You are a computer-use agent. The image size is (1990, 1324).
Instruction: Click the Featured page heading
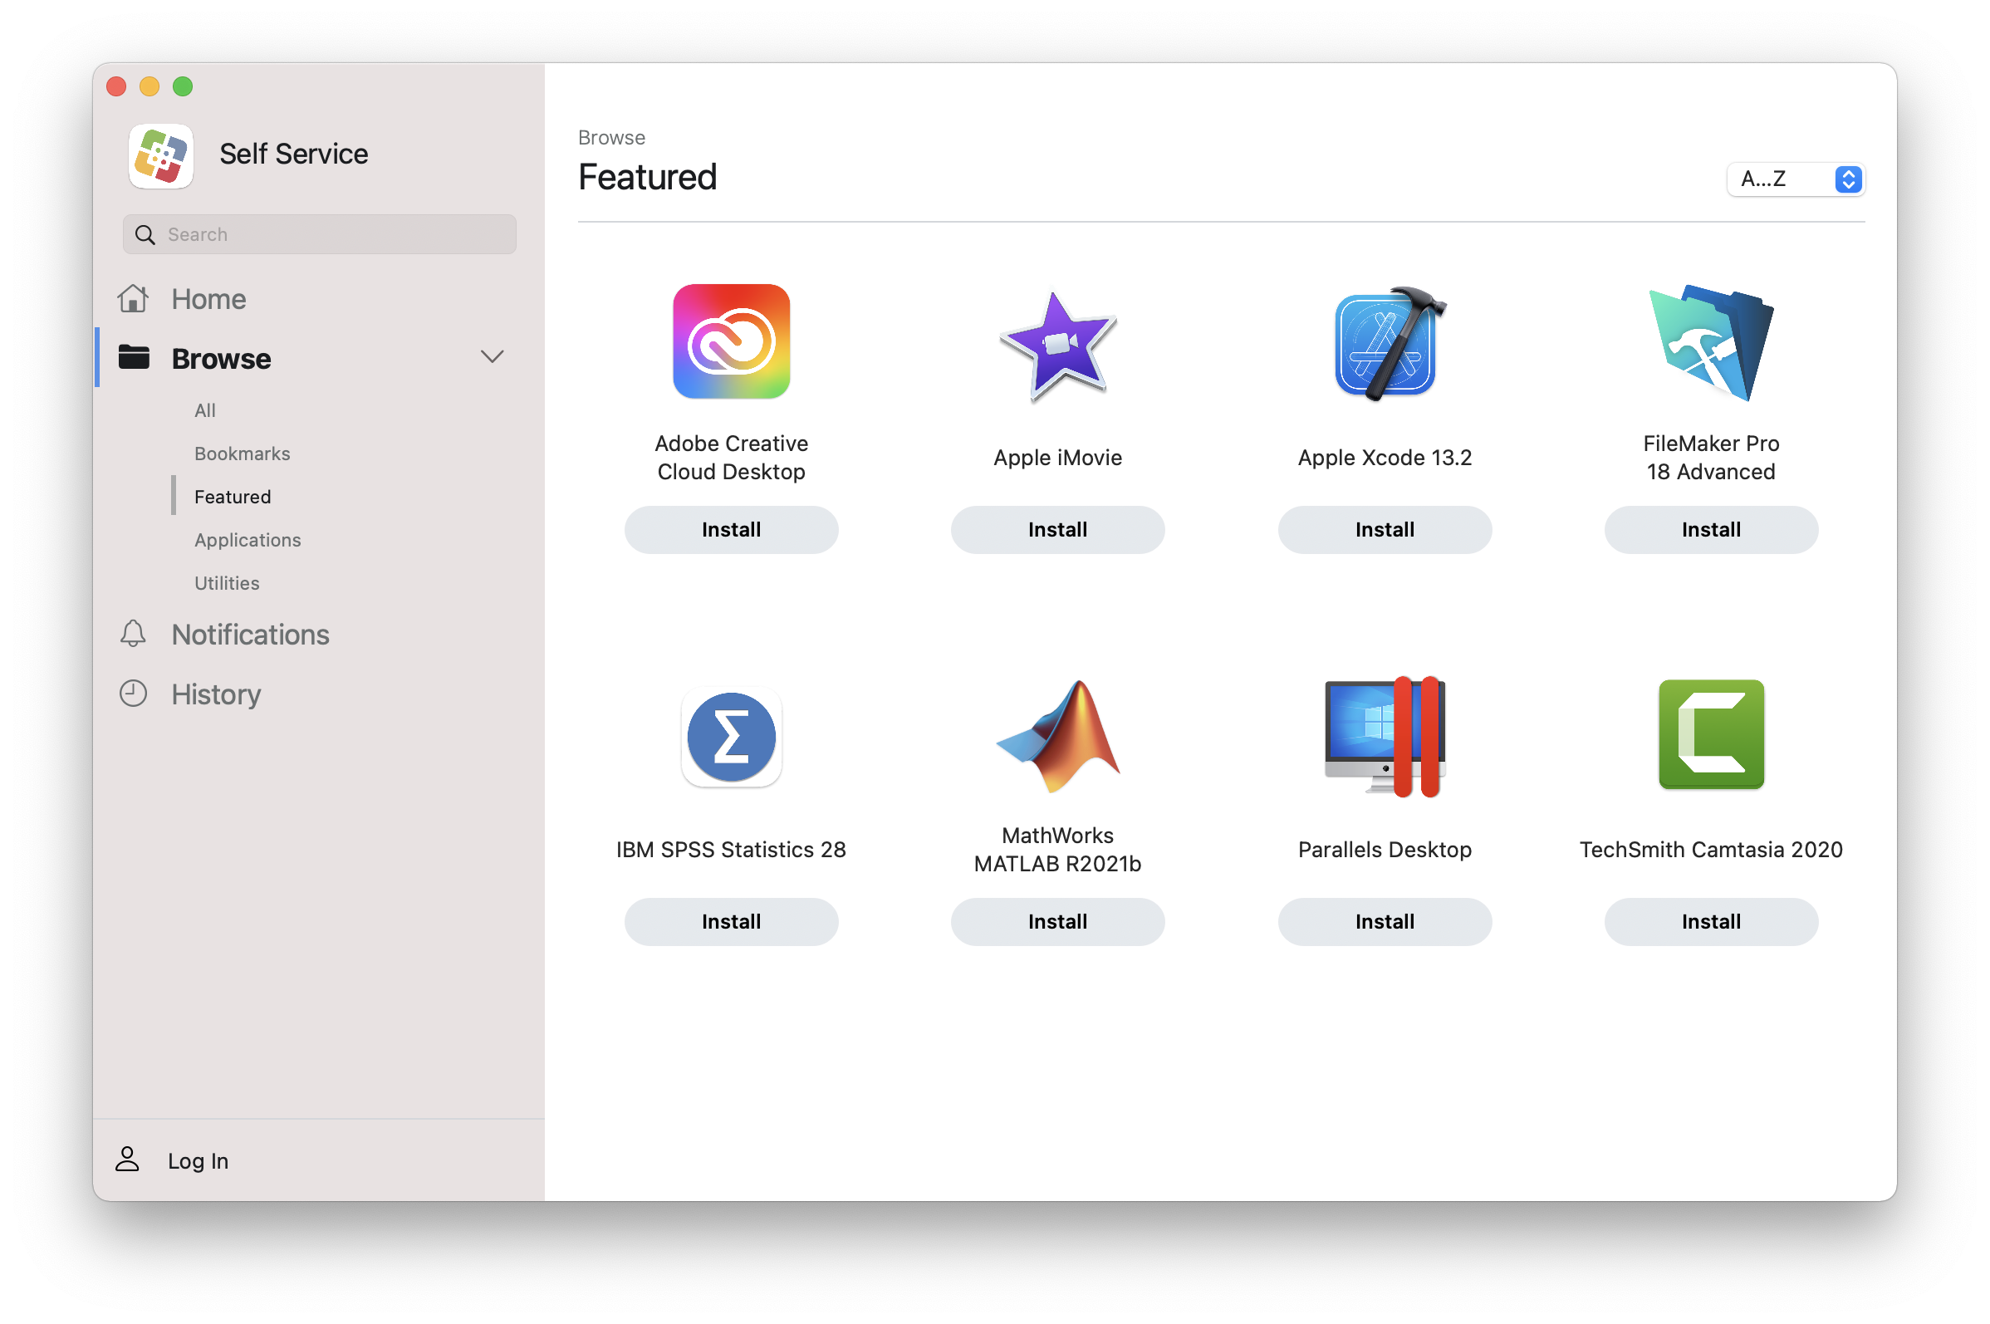[x=647, y=176]
